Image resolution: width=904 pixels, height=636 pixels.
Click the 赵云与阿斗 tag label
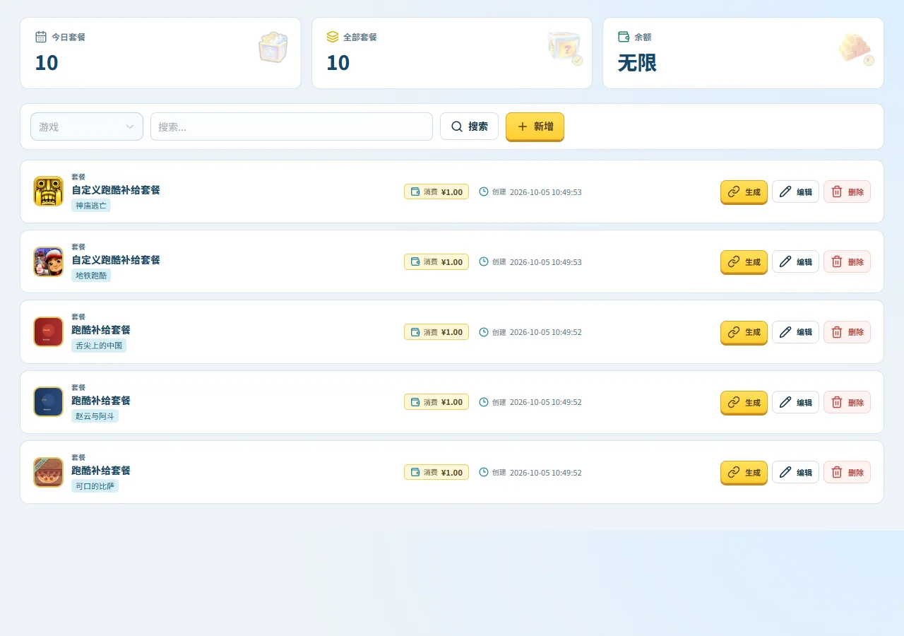[x=95, y=416]
